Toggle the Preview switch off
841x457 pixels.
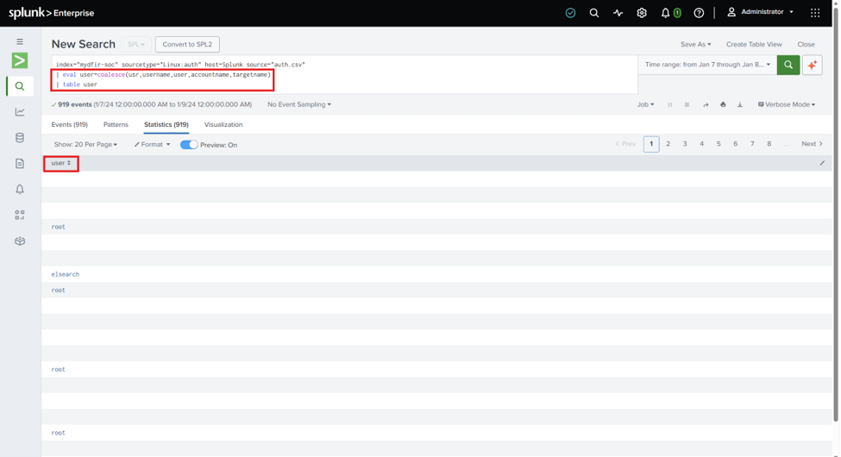pyautogui.click(x=189, y=145)
